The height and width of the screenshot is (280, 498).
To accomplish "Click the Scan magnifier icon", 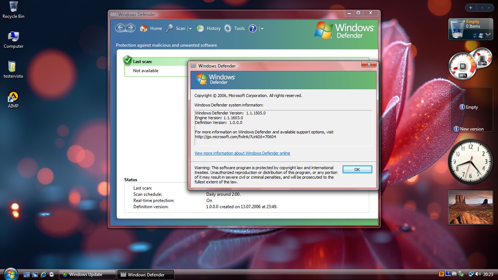I will coord(170,28).
